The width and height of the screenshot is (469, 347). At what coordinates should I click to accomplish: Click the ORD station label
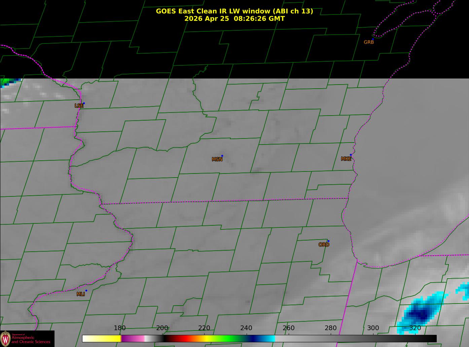324,245
